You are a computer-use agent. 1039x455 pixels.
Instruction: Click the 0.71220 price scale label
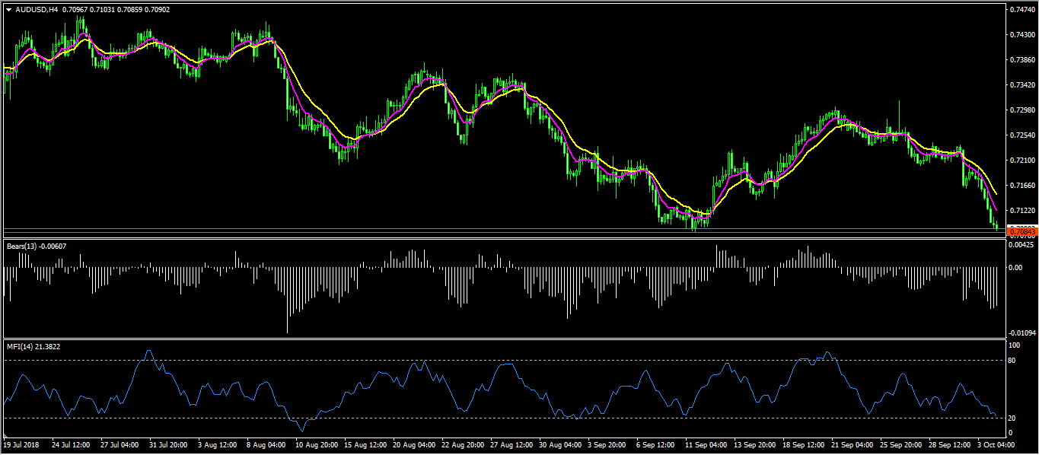point(1021,210)
